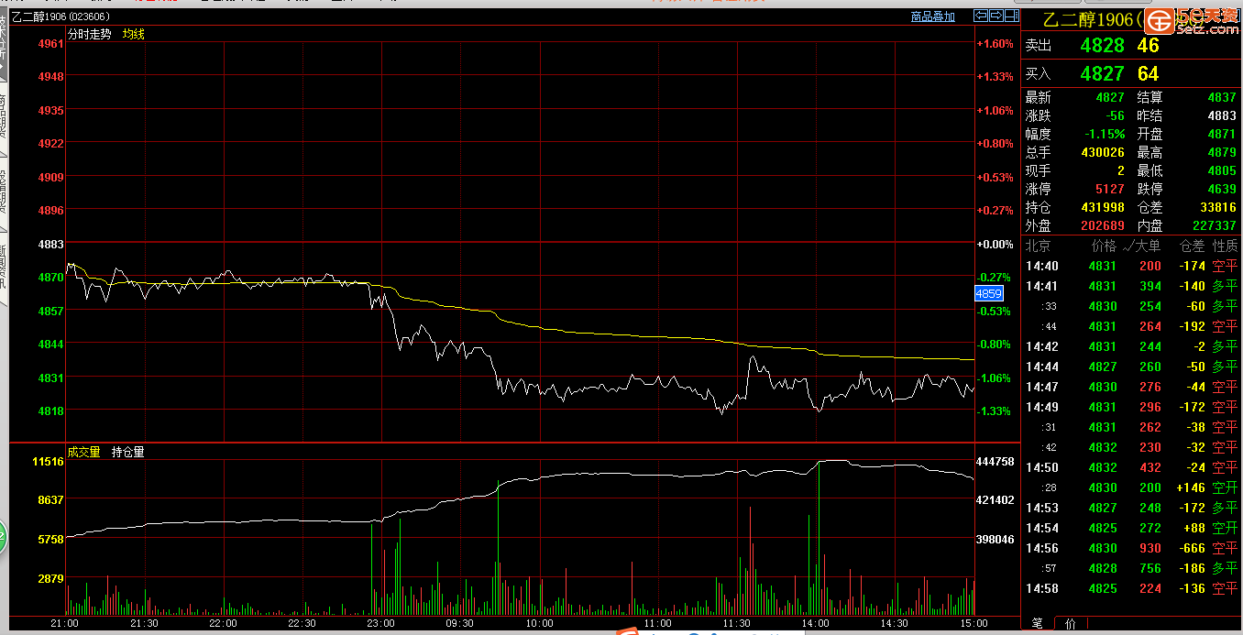Toggle the side panel layout icon

[x=1011, y=16]
